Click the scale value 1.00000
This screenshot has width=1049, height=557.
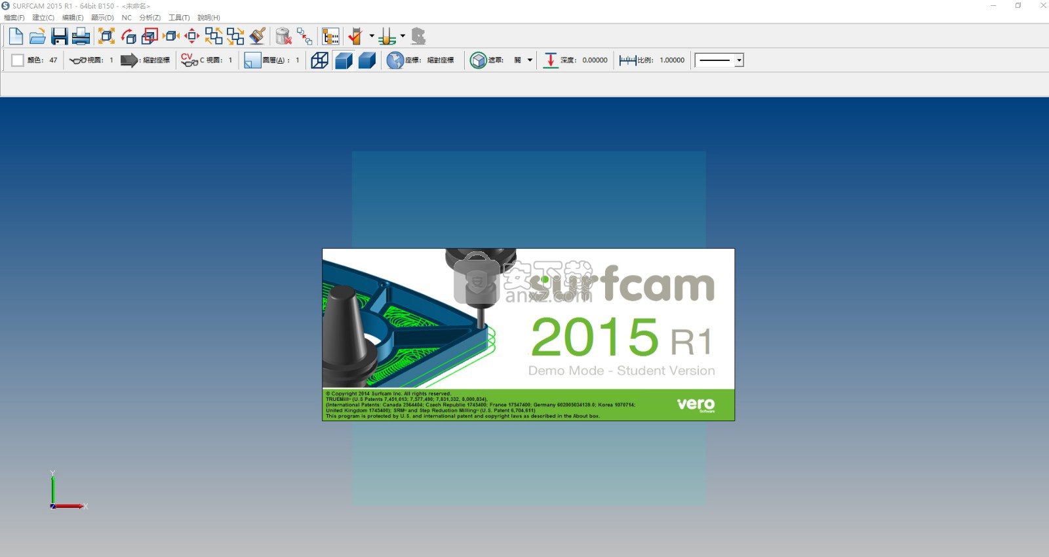[672, 60]
